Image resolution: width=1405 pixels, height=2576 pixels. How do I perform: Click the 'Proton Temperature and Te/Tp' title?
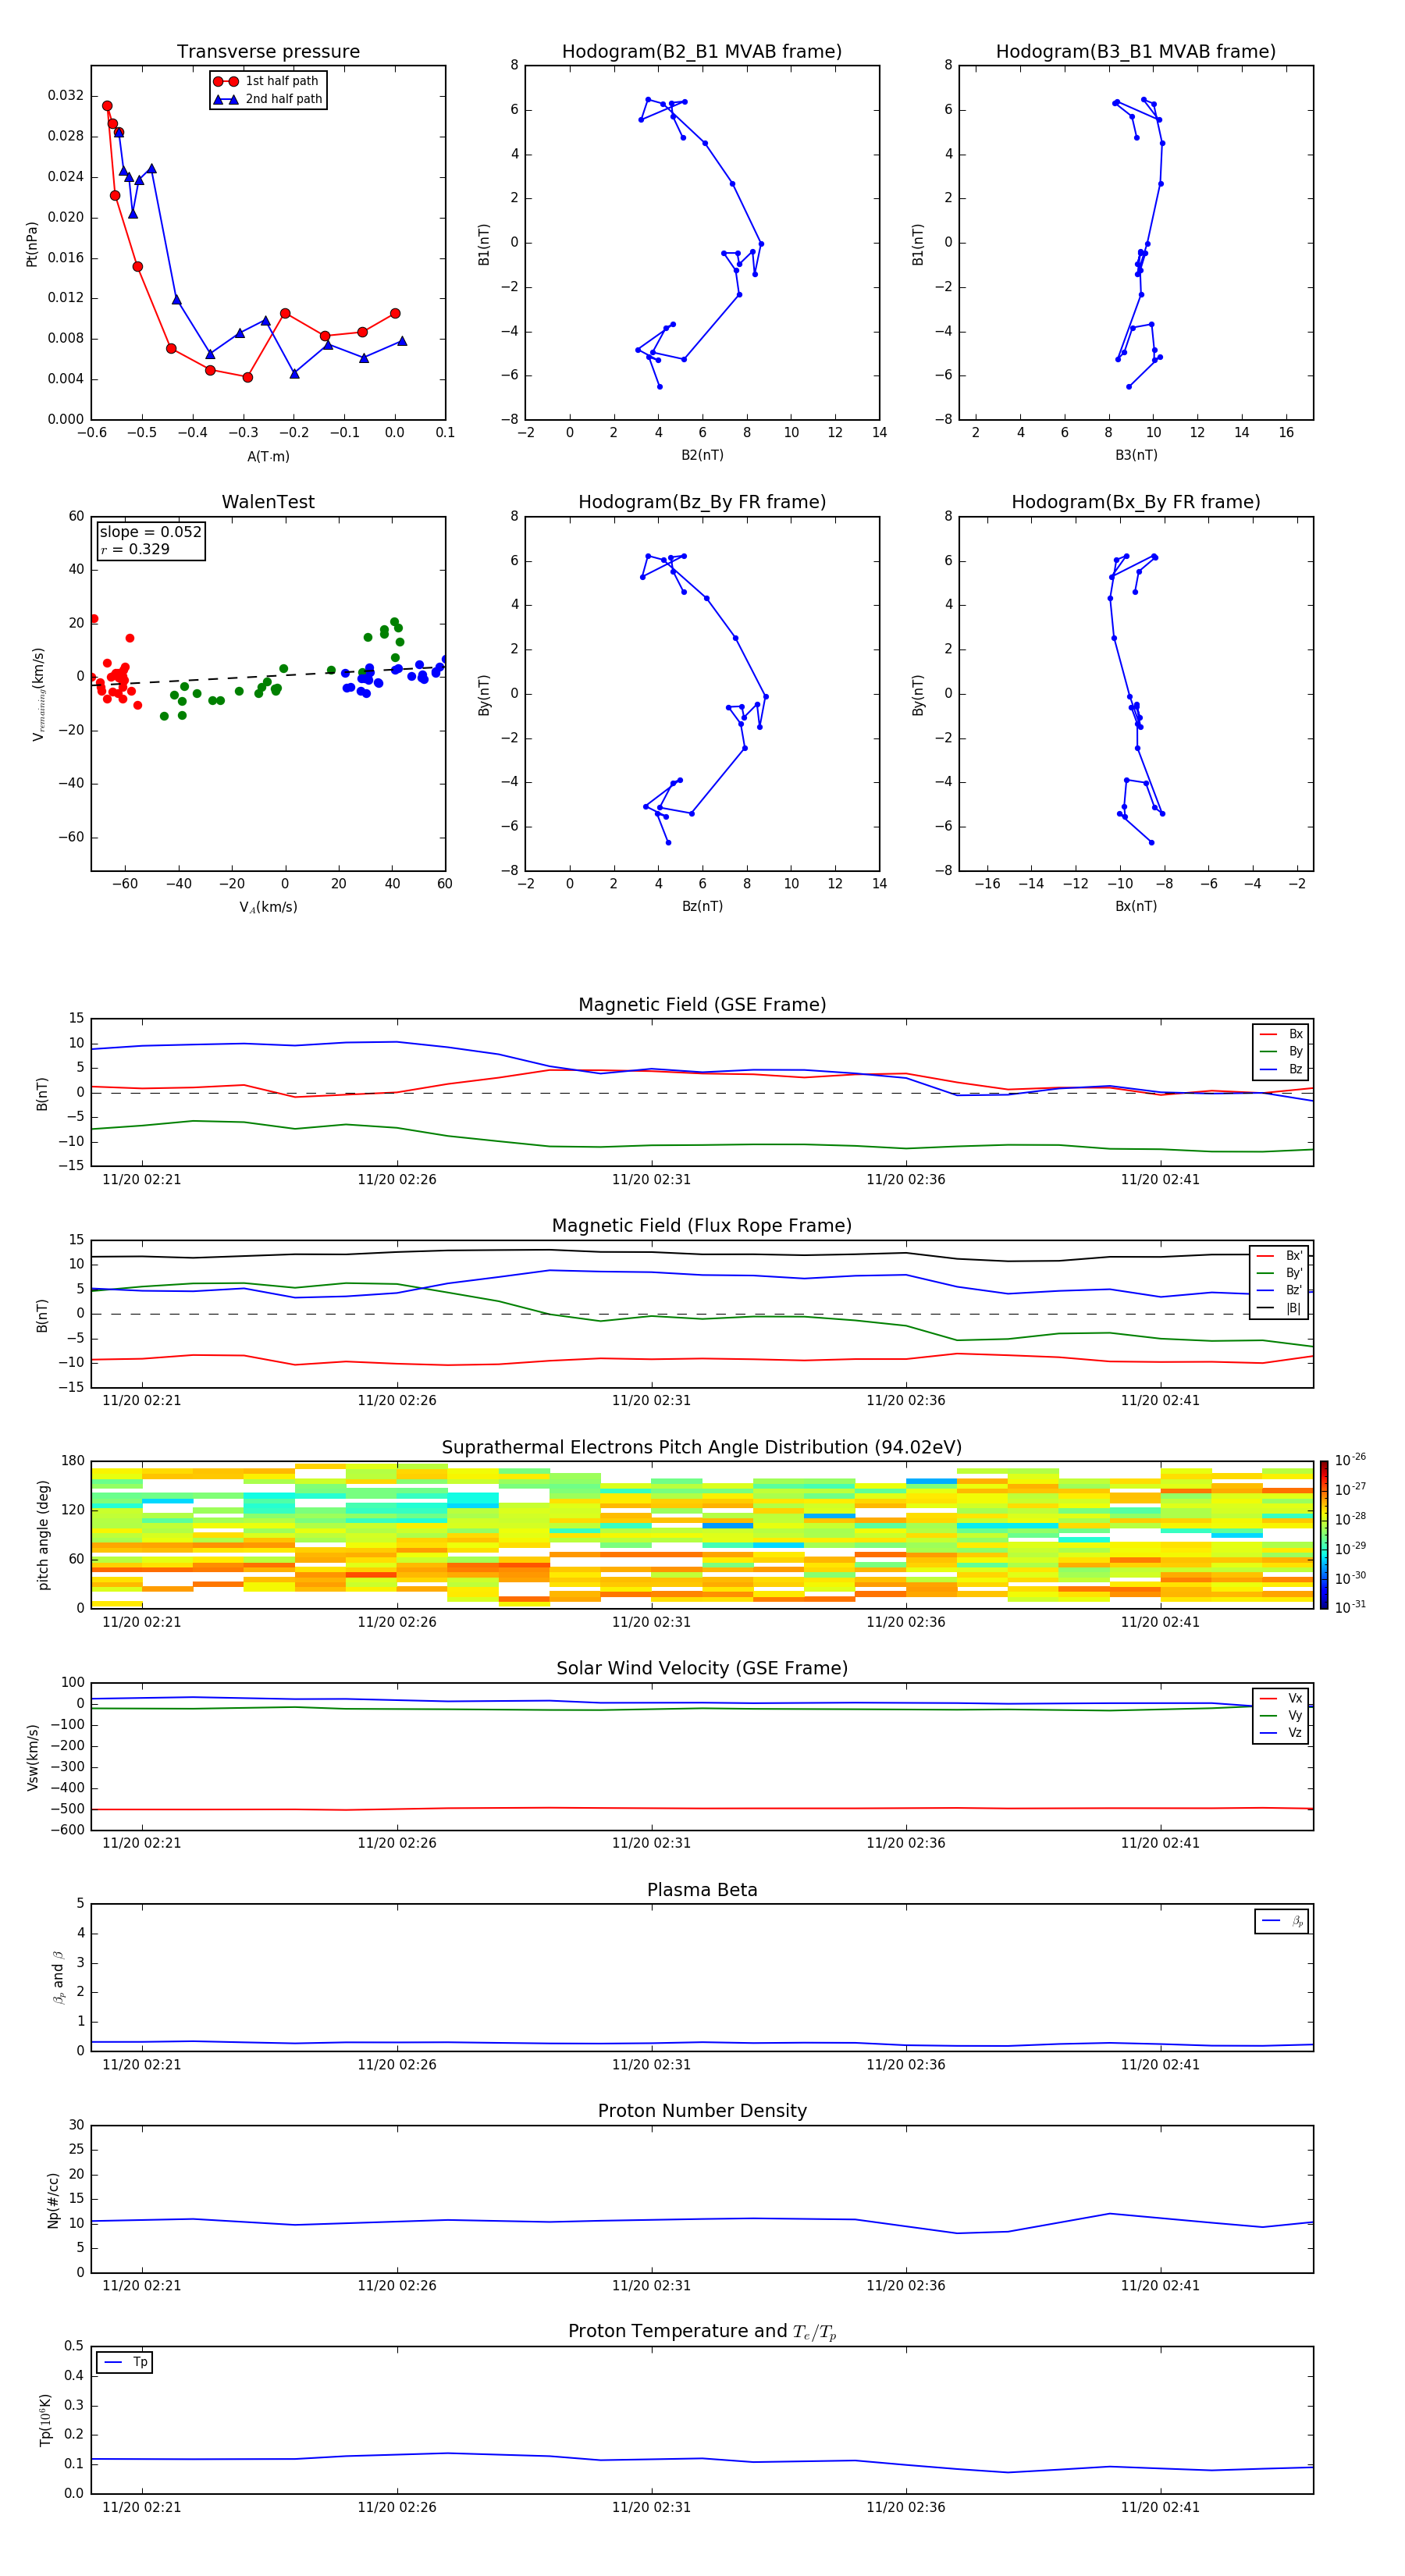point(702,2333)
